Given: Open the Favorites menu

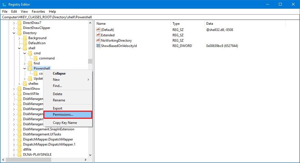Looking at the screenshot, I should click(38, 11).
